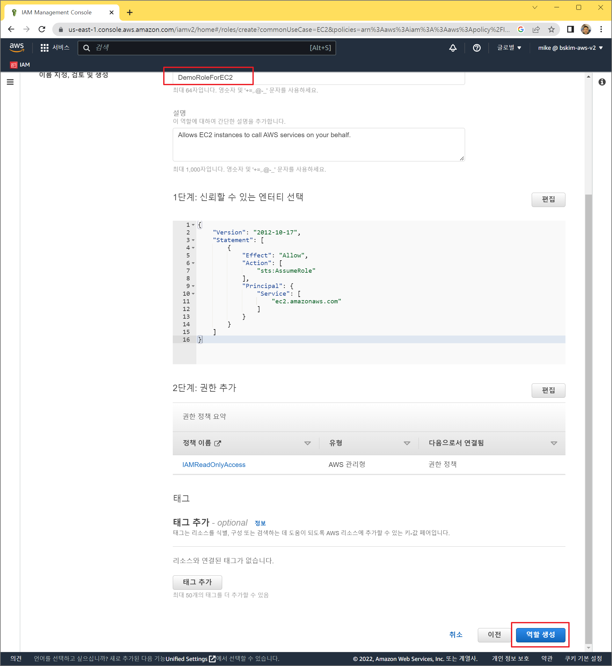This screenshot has height=666, width=612.
Task: Collapse the Action fold arrow on line 6
Action: point(193,263)
